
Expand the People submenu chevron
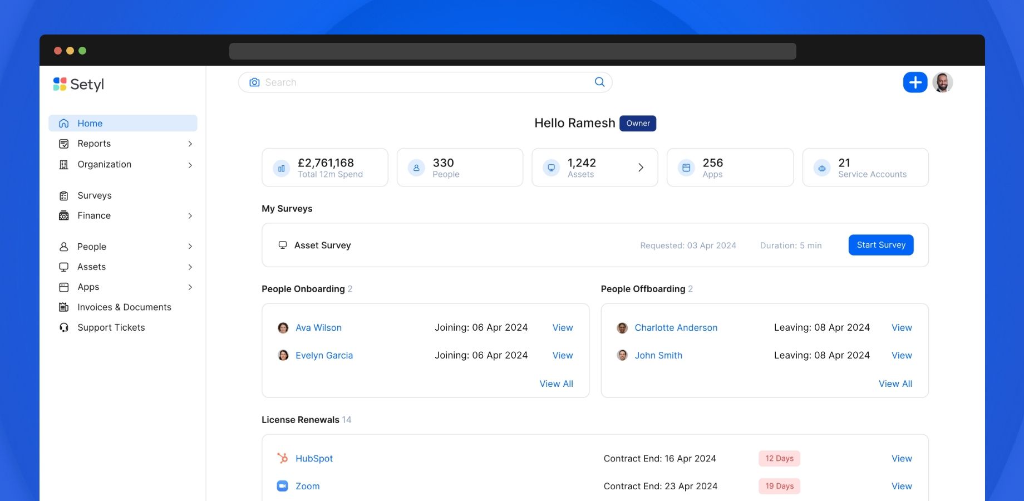tap(190, 247)
